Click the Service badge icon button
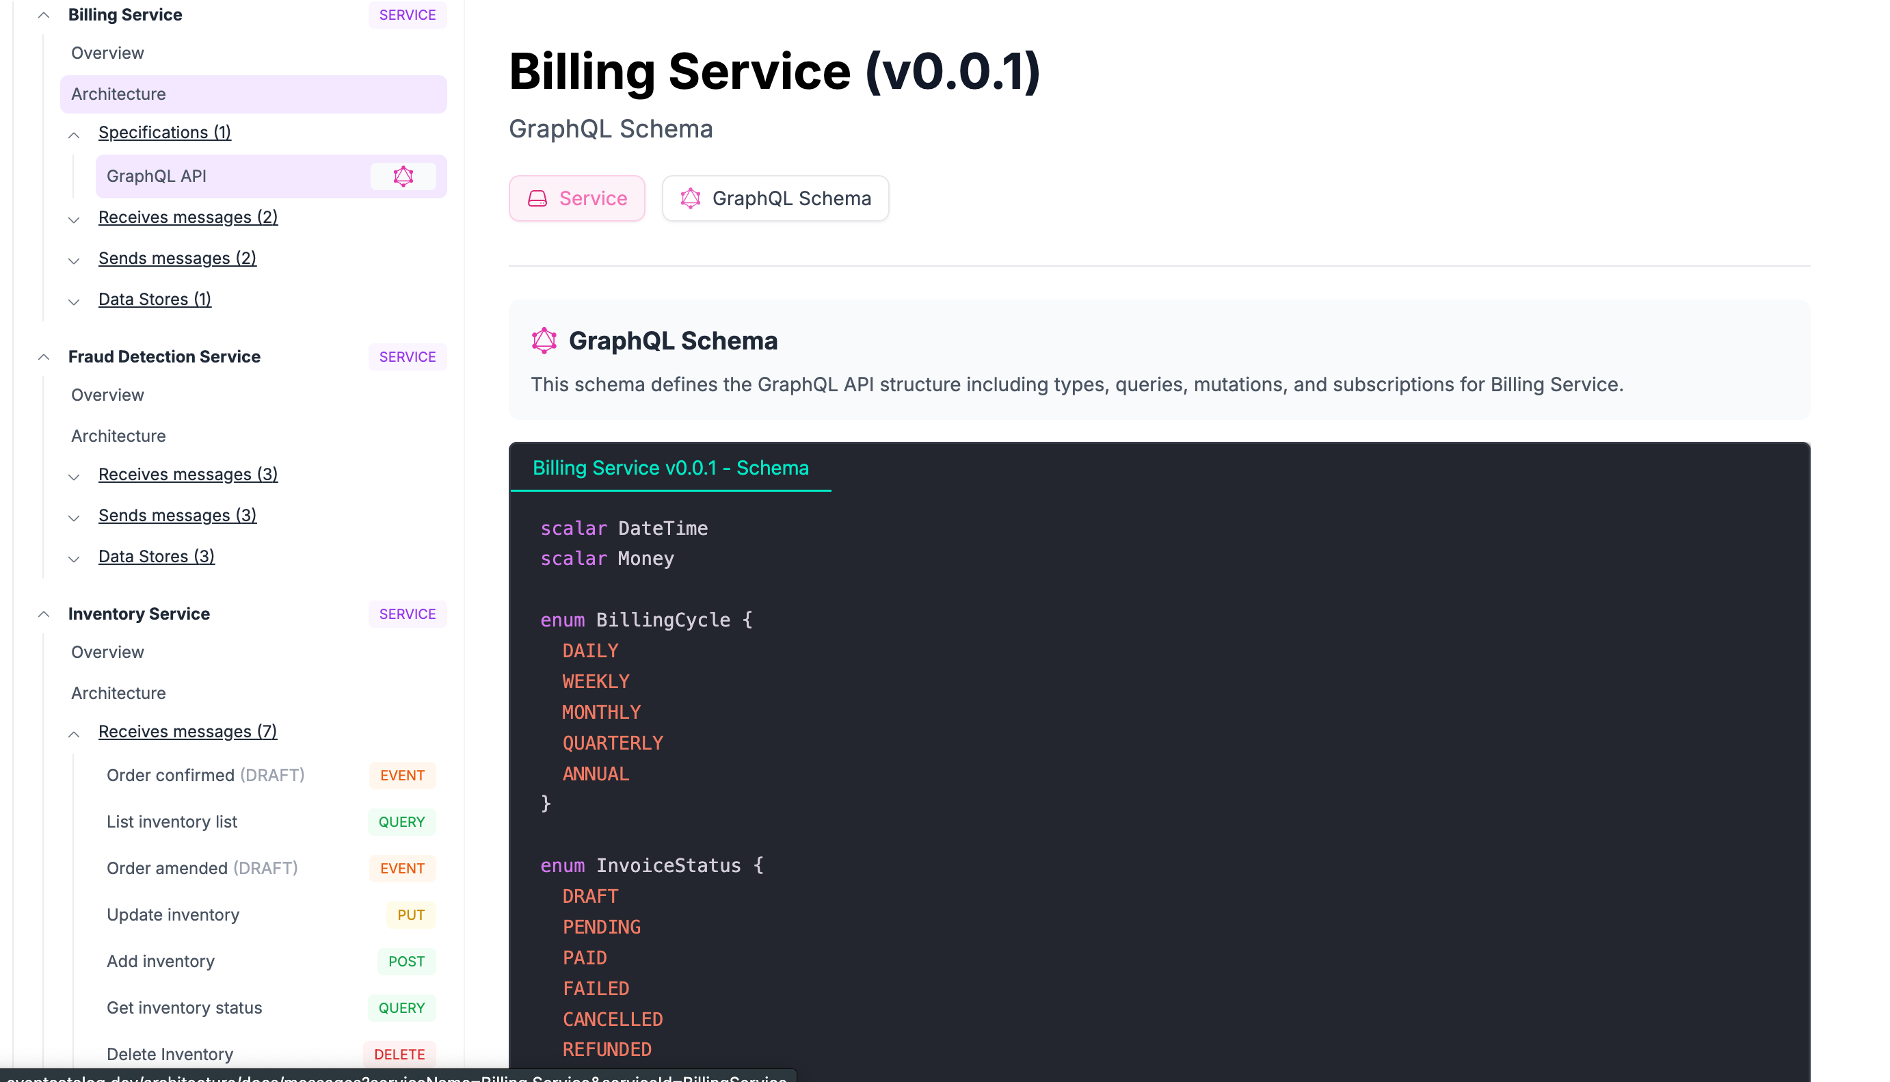The width and height of the screenshot is (1890, 1082). [x=537, y=198]
